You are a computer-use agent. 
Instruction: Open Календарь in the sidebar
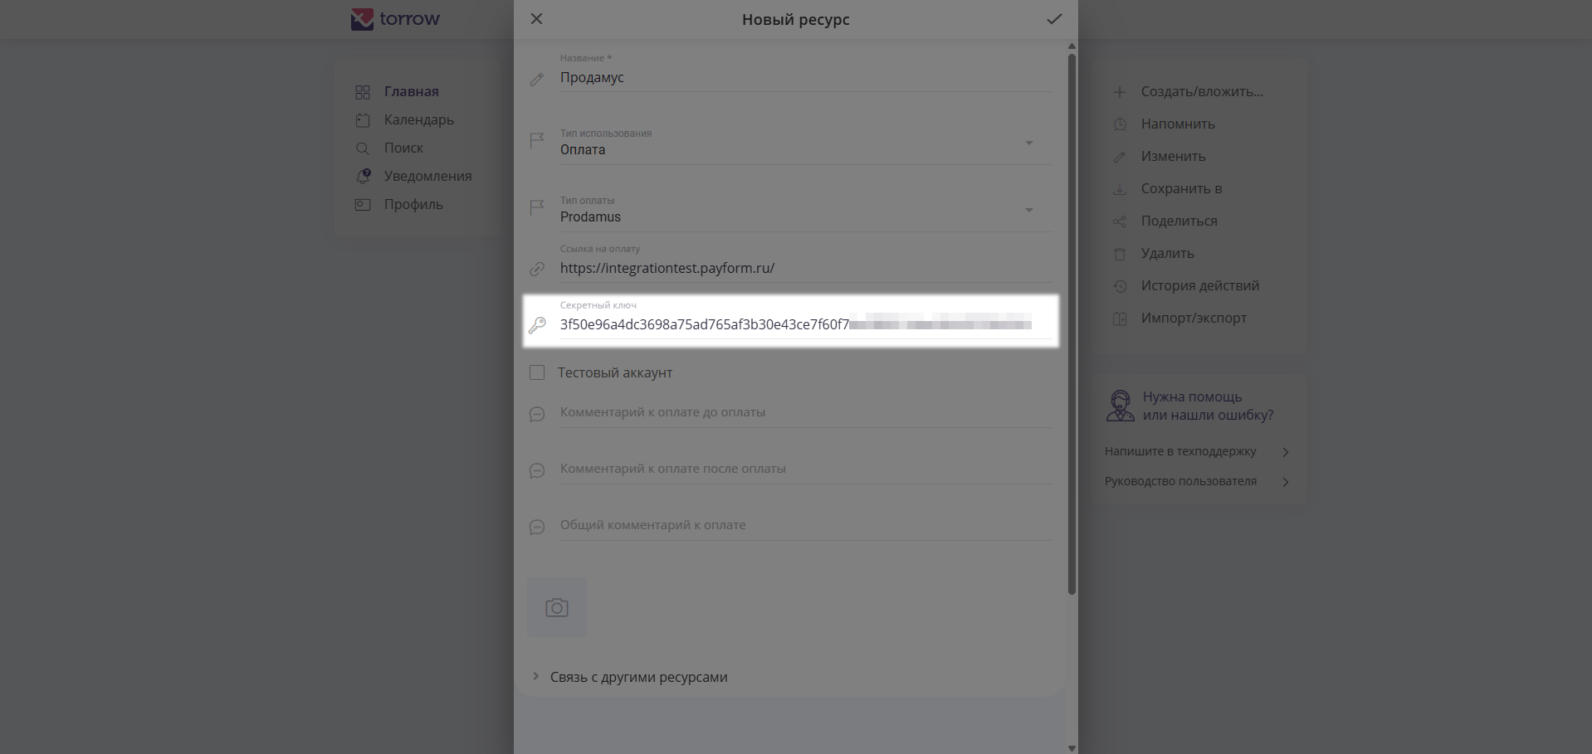click(x=418, y=119)
